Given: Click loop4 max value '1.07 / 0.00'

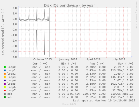Looking at the screenshot, I should pos(124,80).
